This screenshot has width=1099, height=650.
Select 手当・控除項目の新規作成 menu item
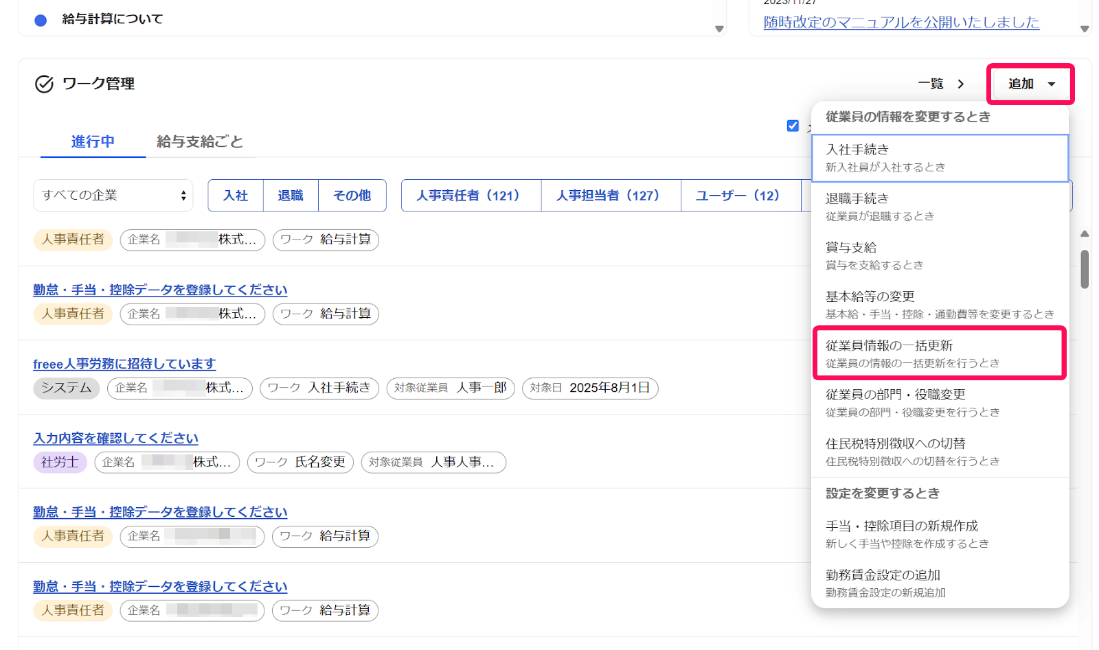(x=940, y=534)
